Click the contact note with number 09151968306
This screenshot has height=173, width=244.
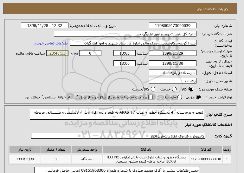(117, 170)
